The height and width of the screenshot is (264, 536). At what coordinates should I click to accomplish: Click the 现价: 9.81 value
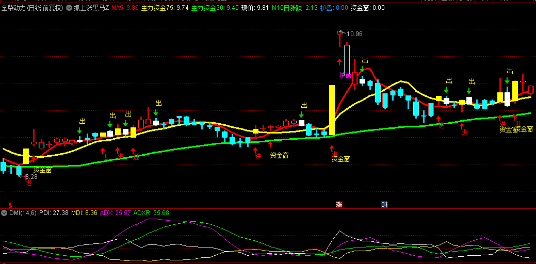255,8
